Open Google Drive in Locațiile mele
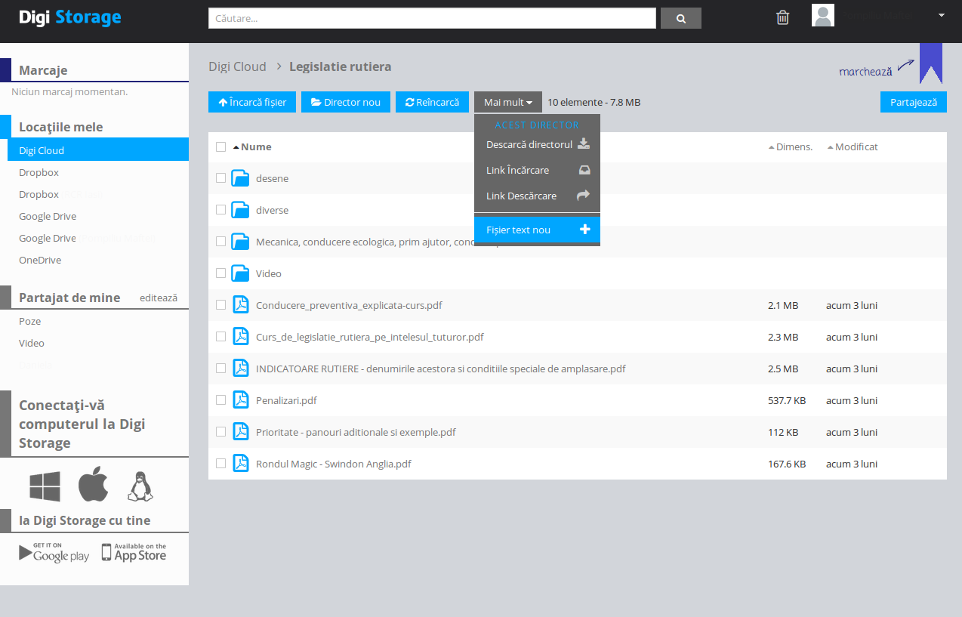The image size is (962, 617). [x=48, y=216]
